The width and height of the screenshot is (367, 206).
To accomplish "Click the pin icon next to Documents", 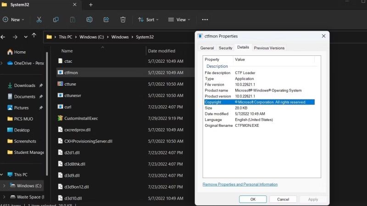I will click(41, 97).
